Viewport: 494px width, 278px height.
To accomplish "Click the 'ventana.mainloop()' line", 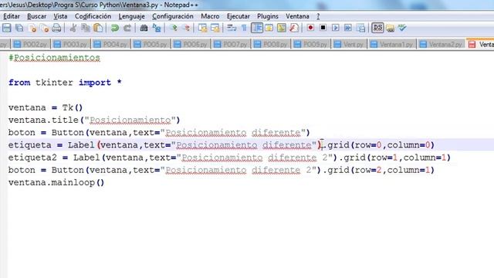I will 56,182.
